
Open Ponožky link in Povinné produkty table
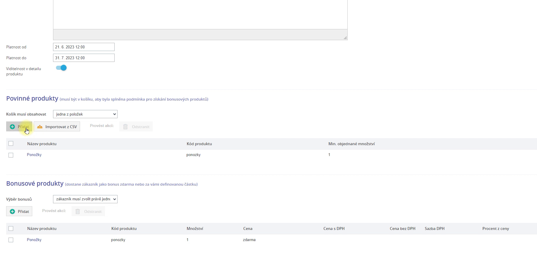[x=34, y=155]
